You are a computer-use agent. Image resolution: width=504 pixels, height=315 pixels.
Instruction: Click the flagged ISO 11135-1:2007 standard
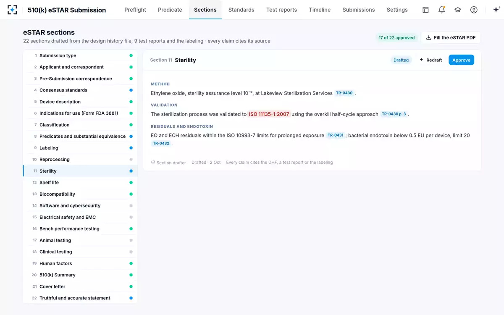coord(269,114)
